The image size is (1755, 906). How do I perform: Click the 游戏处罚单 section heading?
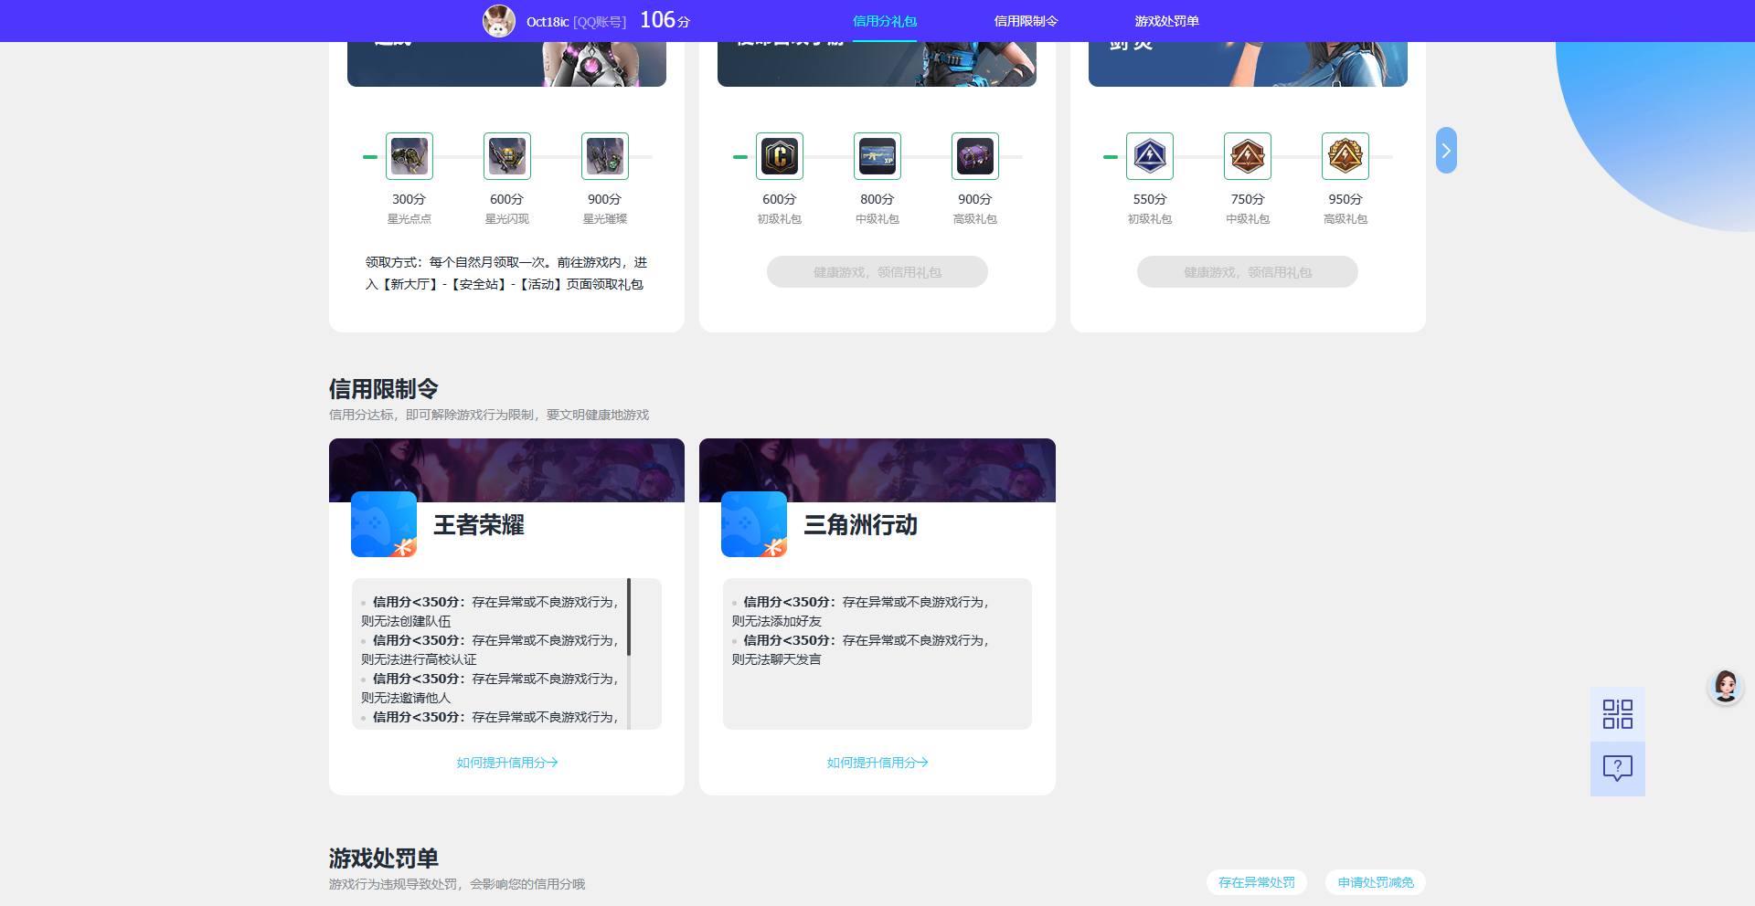(x=384, y=859)
